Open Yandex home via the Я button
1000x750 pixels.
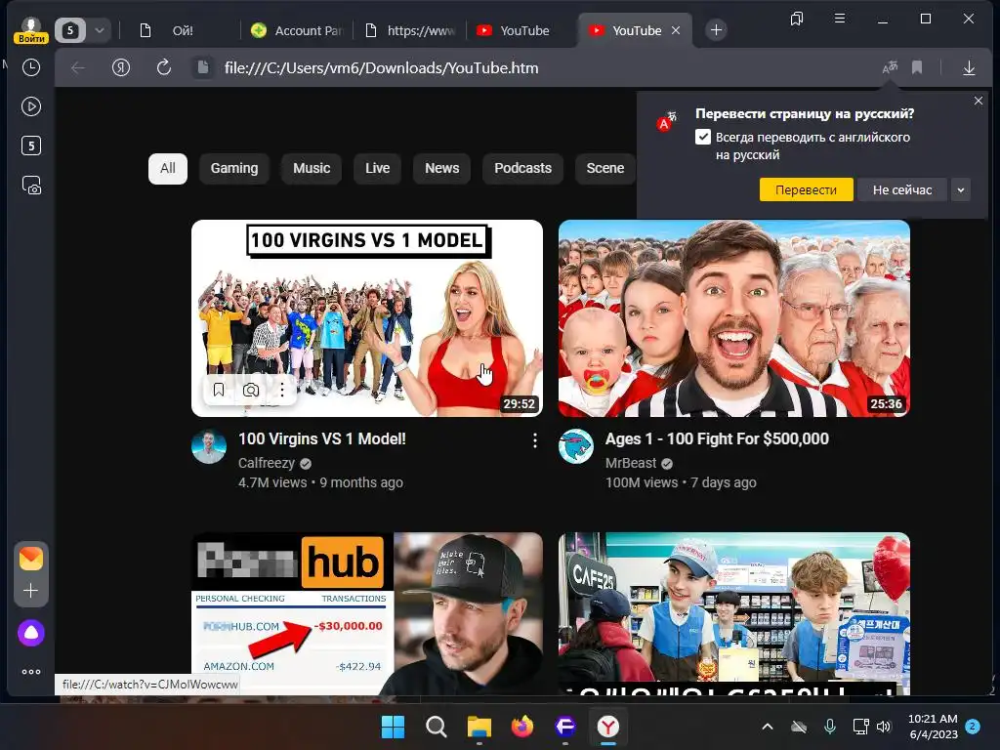click(x=120, y=67)
